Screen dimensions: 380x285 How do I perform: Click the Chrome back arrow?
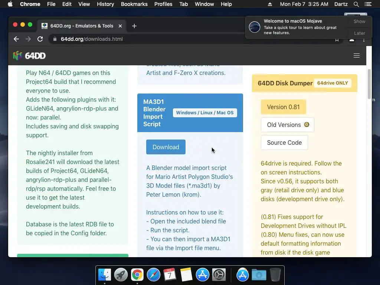(16, 39)
